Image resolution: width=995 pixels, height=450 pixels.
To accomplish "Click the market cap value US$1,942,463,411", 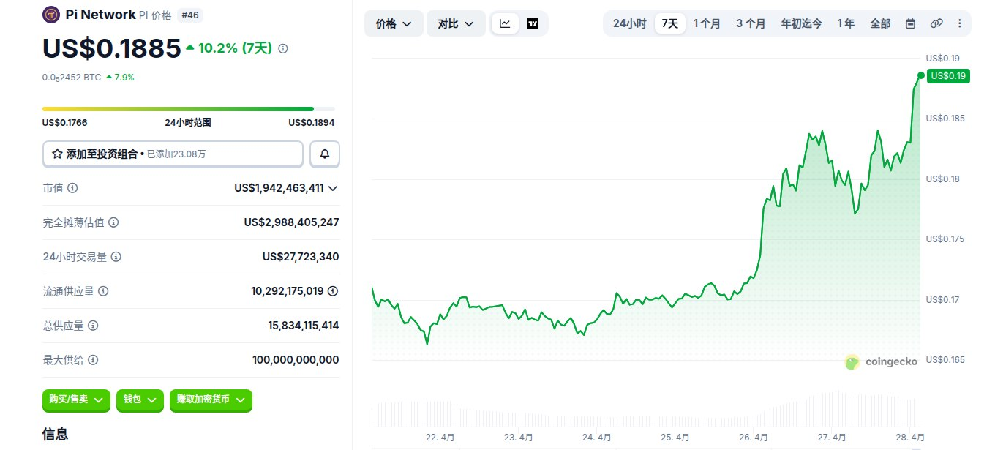I will [x=279, y=188].
